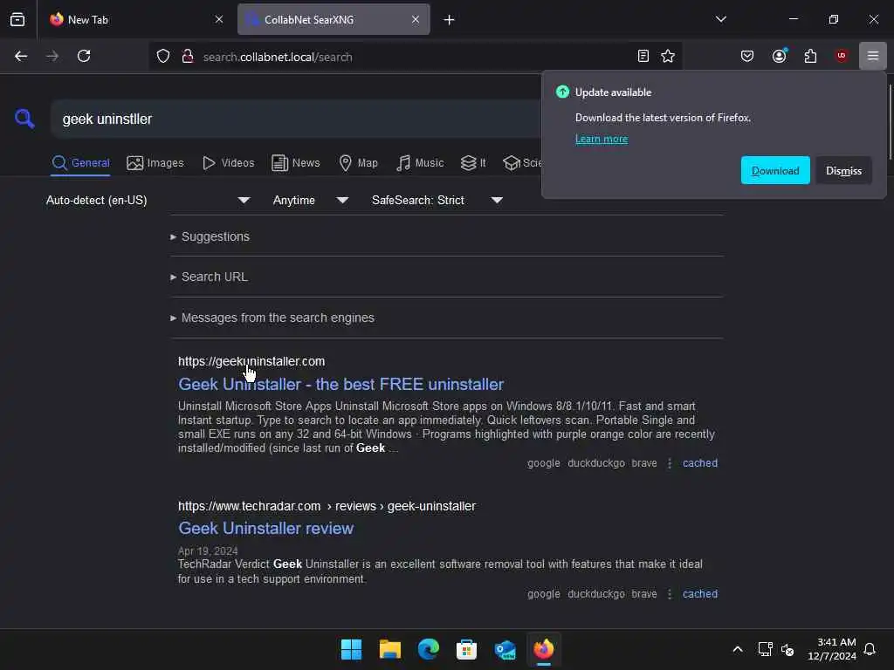Click the Firefox back arrow

pos(21,56)
